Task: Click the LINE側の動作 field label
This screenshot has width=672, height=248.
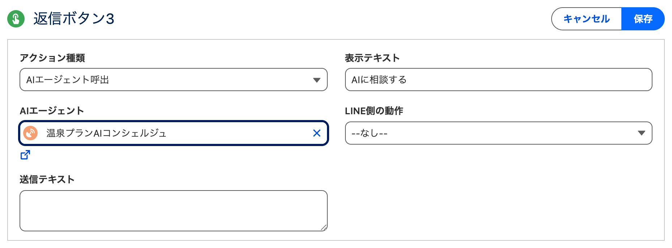Action: (x=374, y=111)
